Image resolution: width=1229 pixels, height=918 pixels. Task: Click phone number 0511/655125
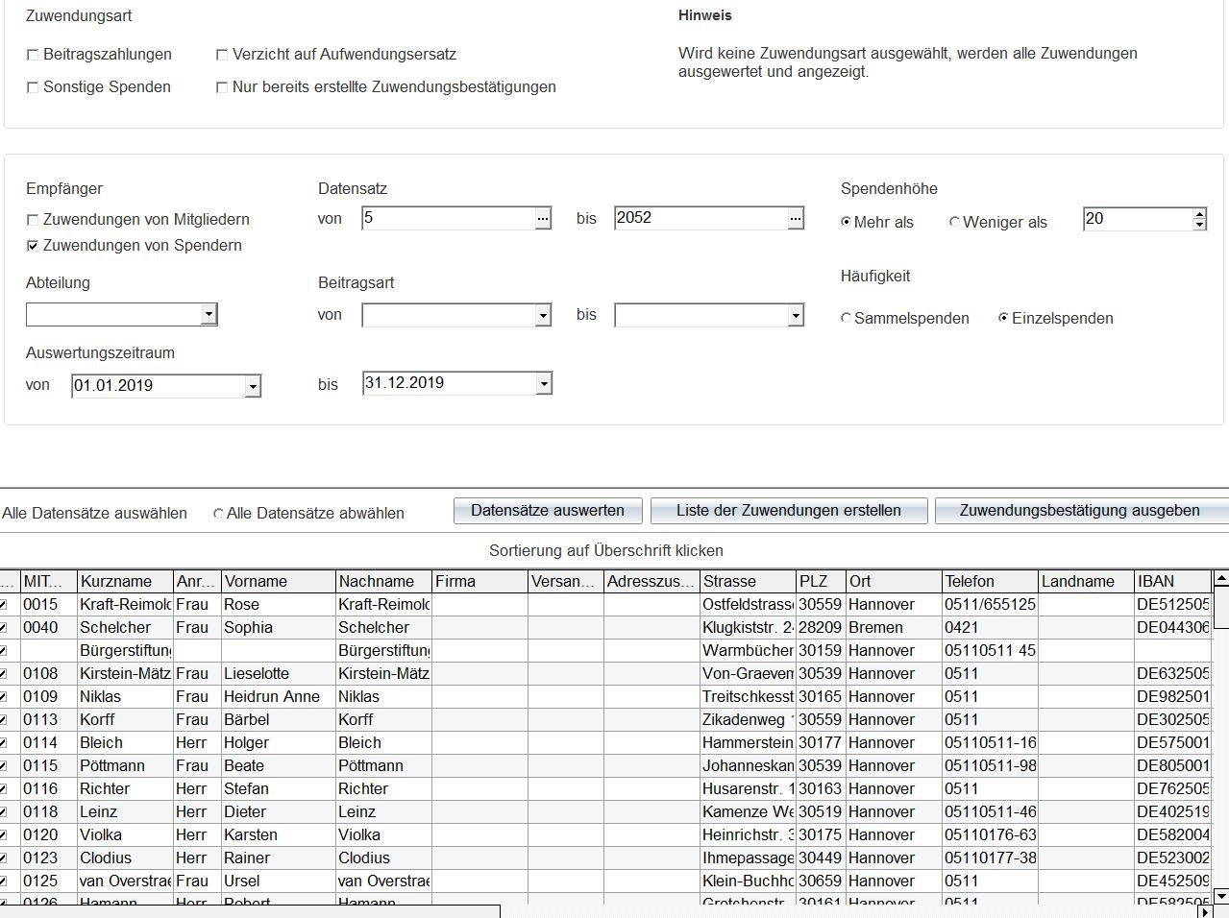coord(991,604)
